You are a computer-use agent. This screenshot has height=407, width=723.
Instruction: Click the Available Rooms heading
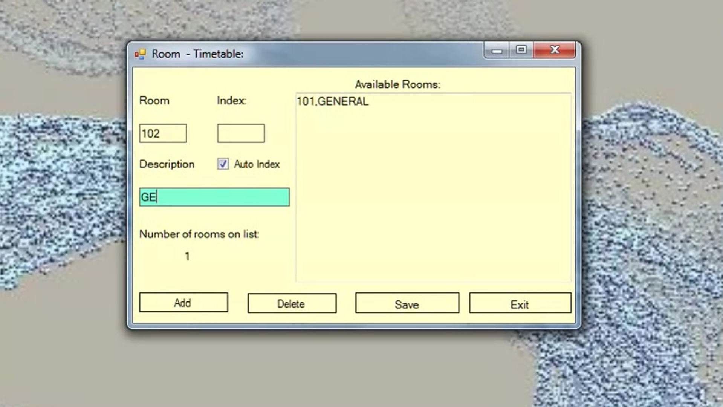pyautogui.click(x=397, y=84)
